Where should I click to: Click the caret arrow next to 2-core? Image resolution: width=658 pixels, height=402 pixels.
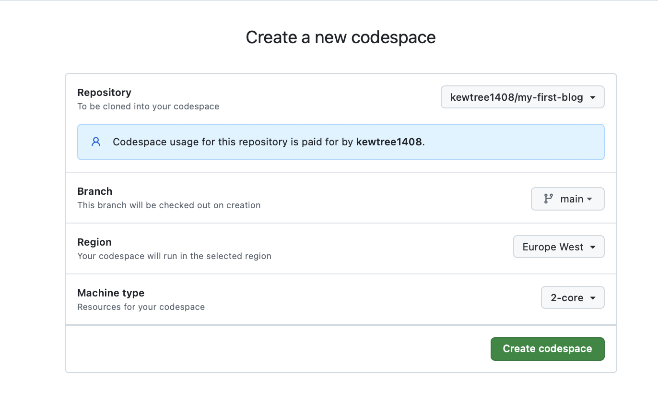593,298
